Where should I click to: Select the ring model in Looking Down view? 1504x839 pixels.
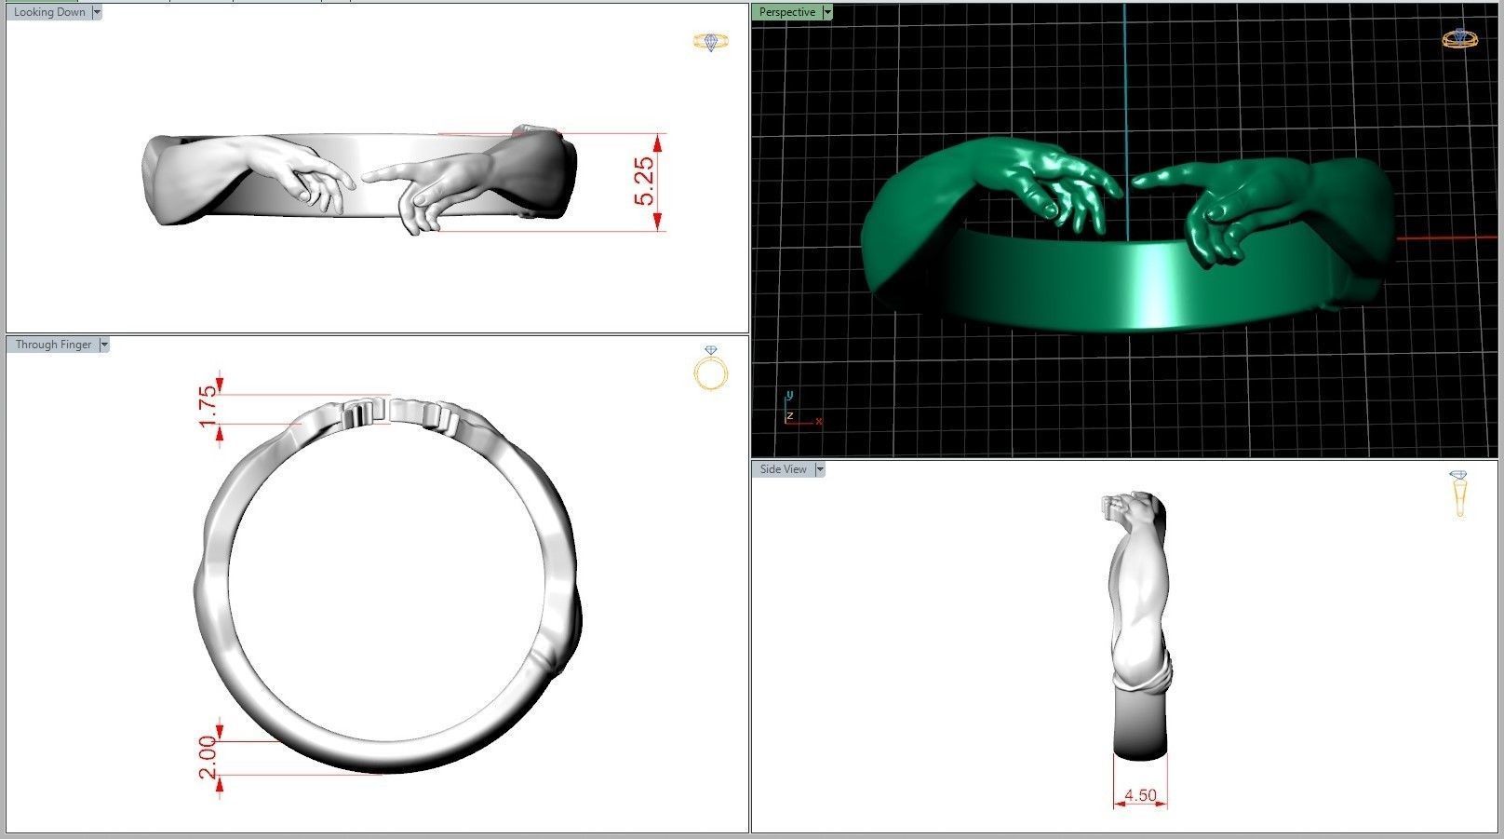click(361, 178)
